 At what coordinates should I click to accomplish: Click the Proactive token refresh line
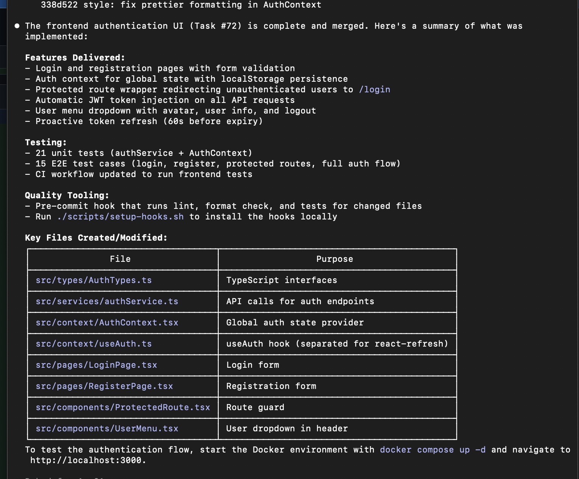(144, 121)
